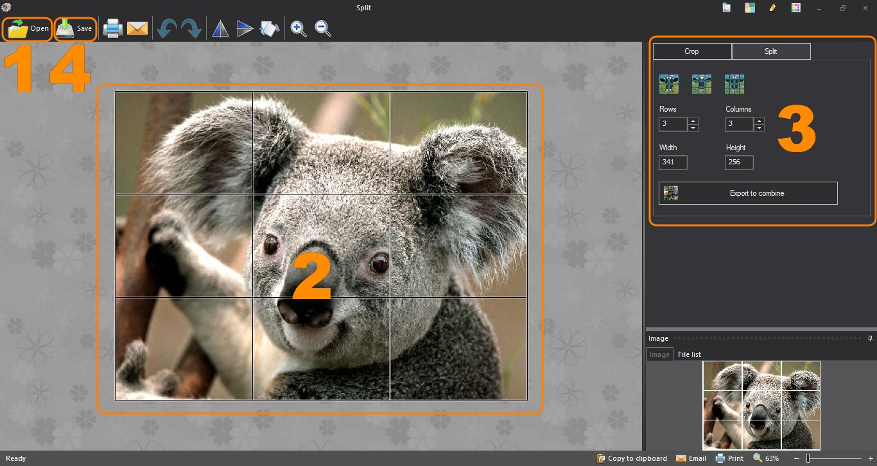The height and width of the screenshot is (466, 877).
Task: Click the zoom slider handle in status bar
Action: tap(808, 458)
